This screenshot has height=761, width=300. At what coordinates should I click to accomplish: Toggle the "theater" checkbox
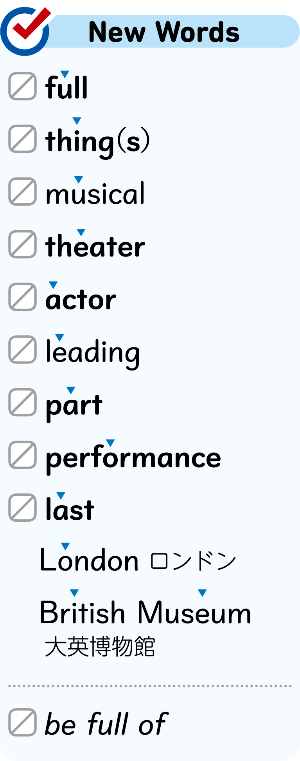23,244
